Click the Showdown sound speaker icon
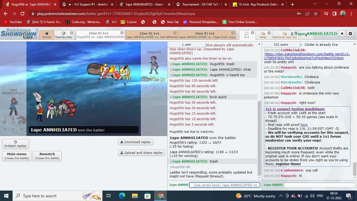Viewport: 357px width, 201px height. tap(342, 33)
